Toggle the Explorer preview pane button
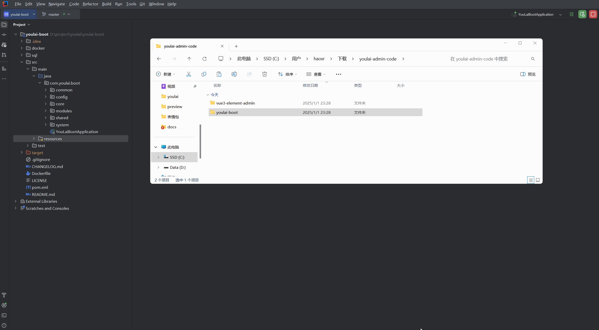 pyautogui.click(x=528, y=74)
